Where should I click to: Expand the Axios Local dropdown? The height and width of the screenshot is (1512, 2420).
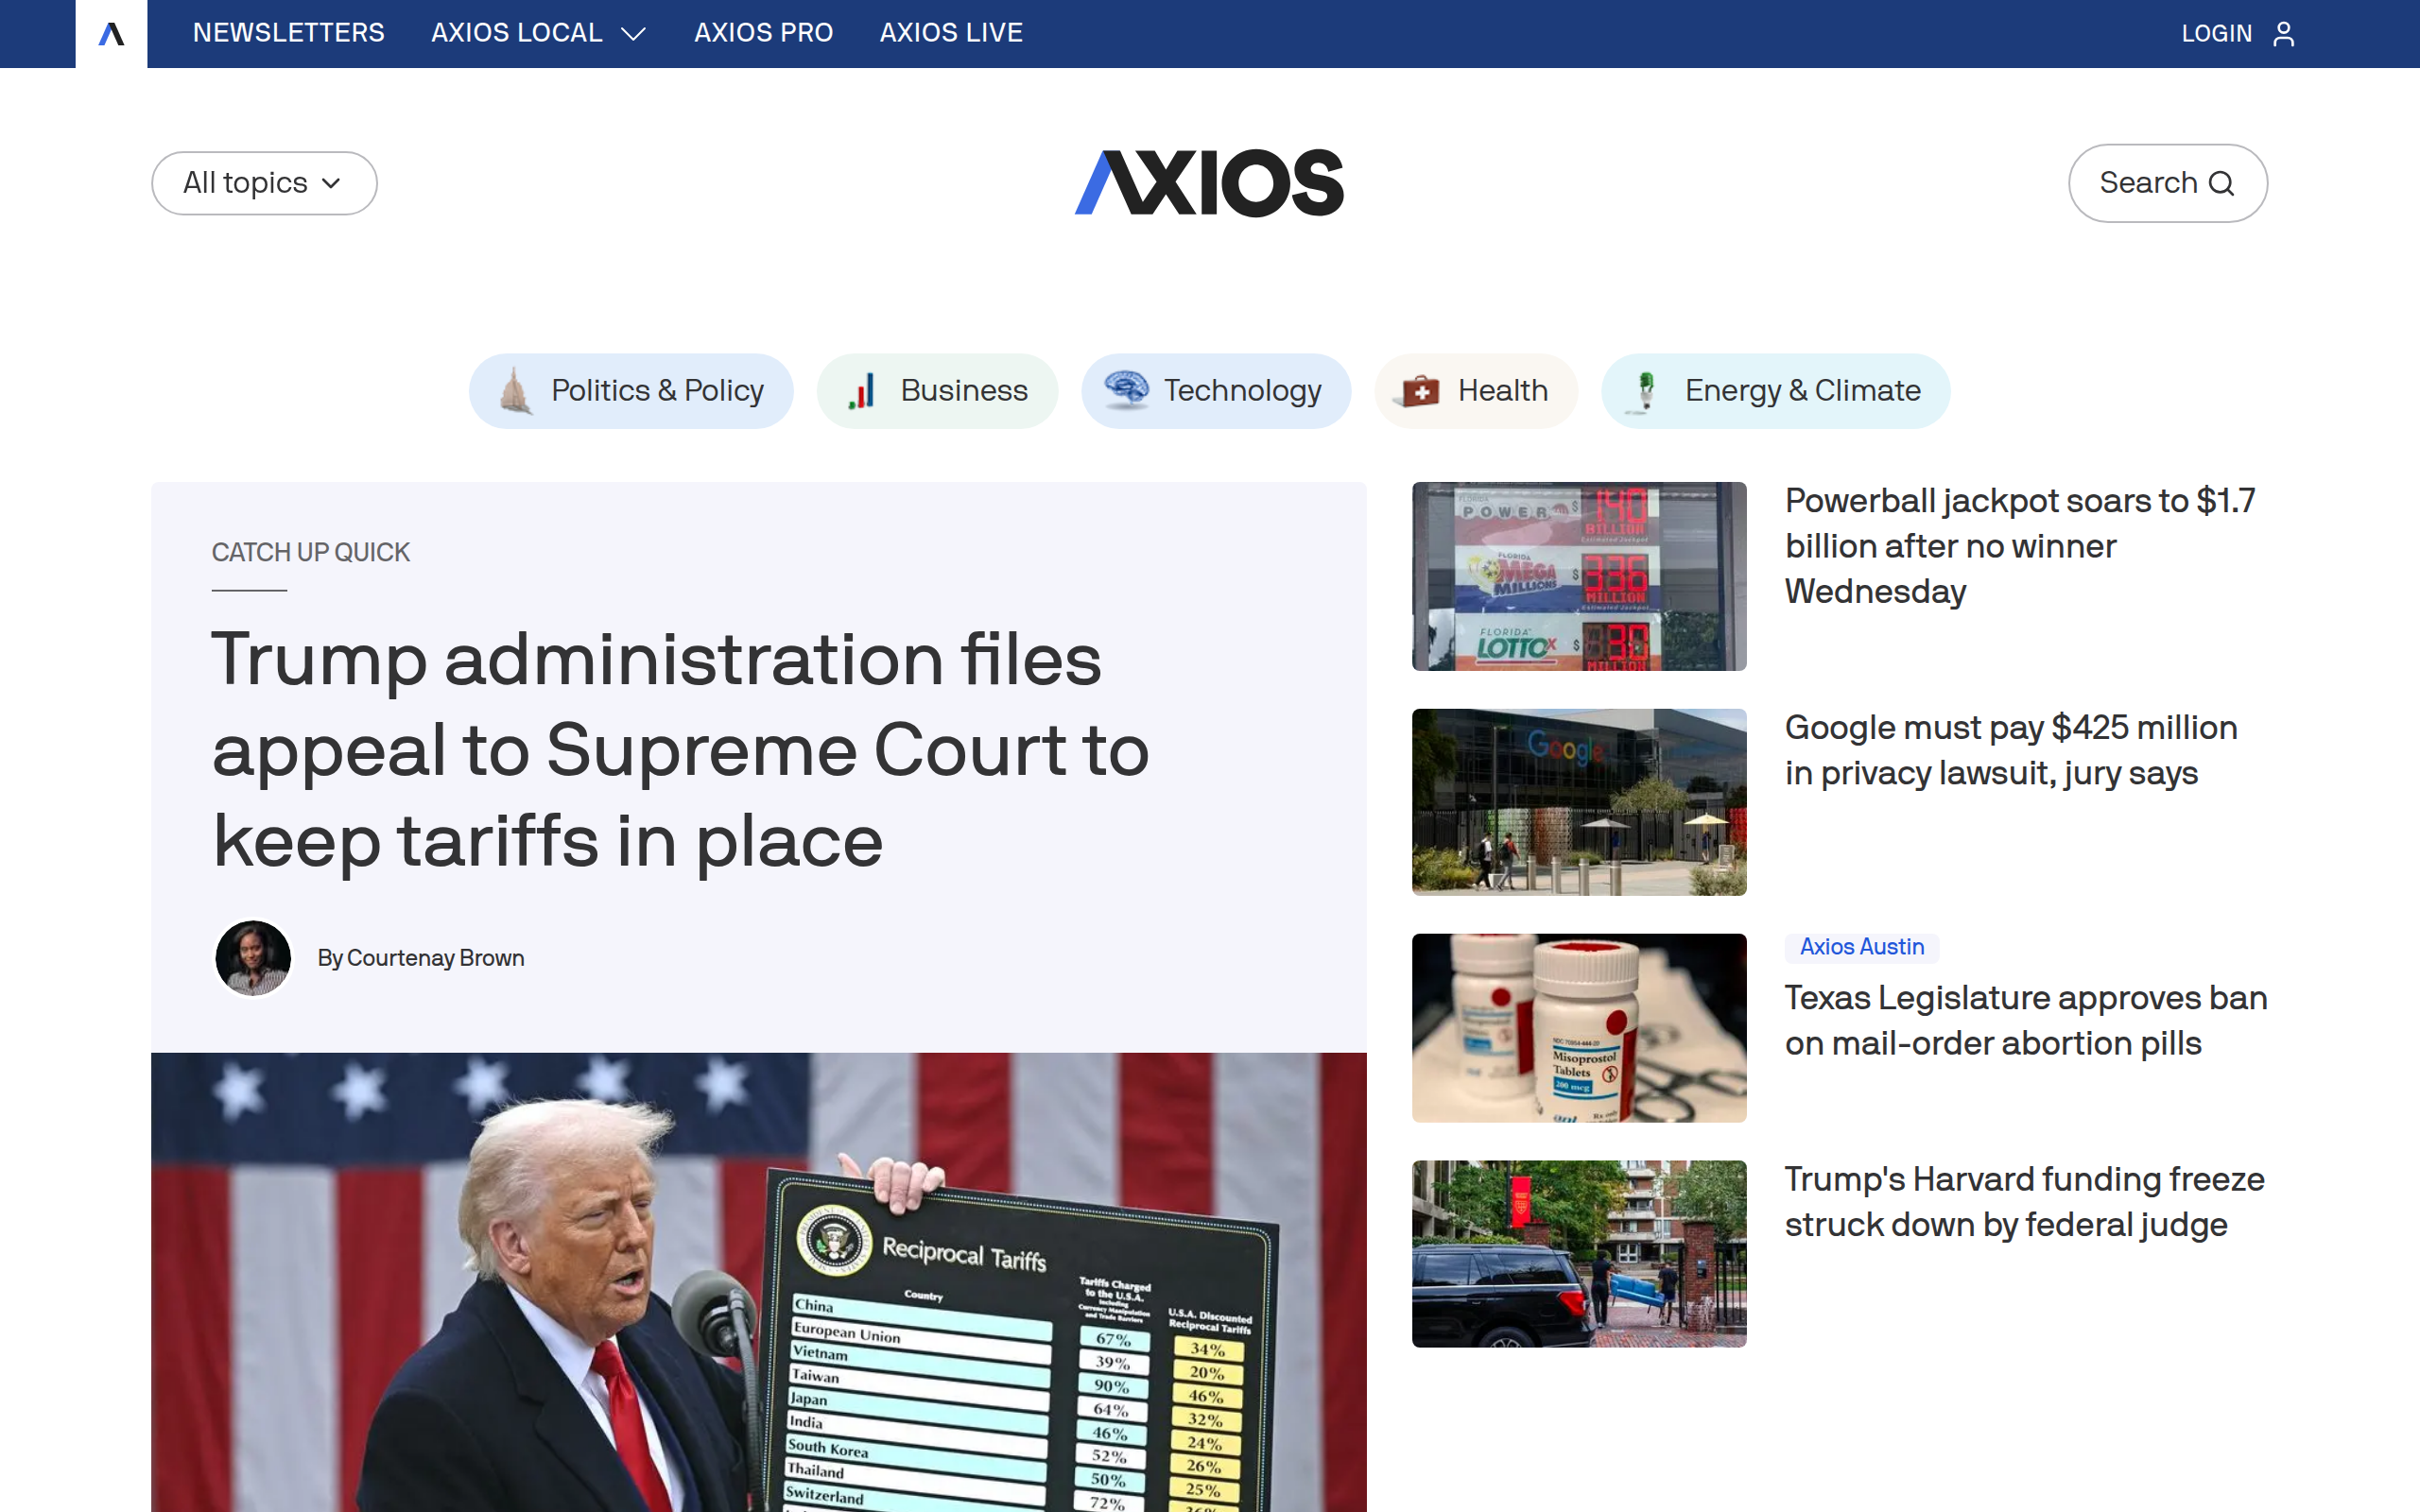[x=538, y=33]
